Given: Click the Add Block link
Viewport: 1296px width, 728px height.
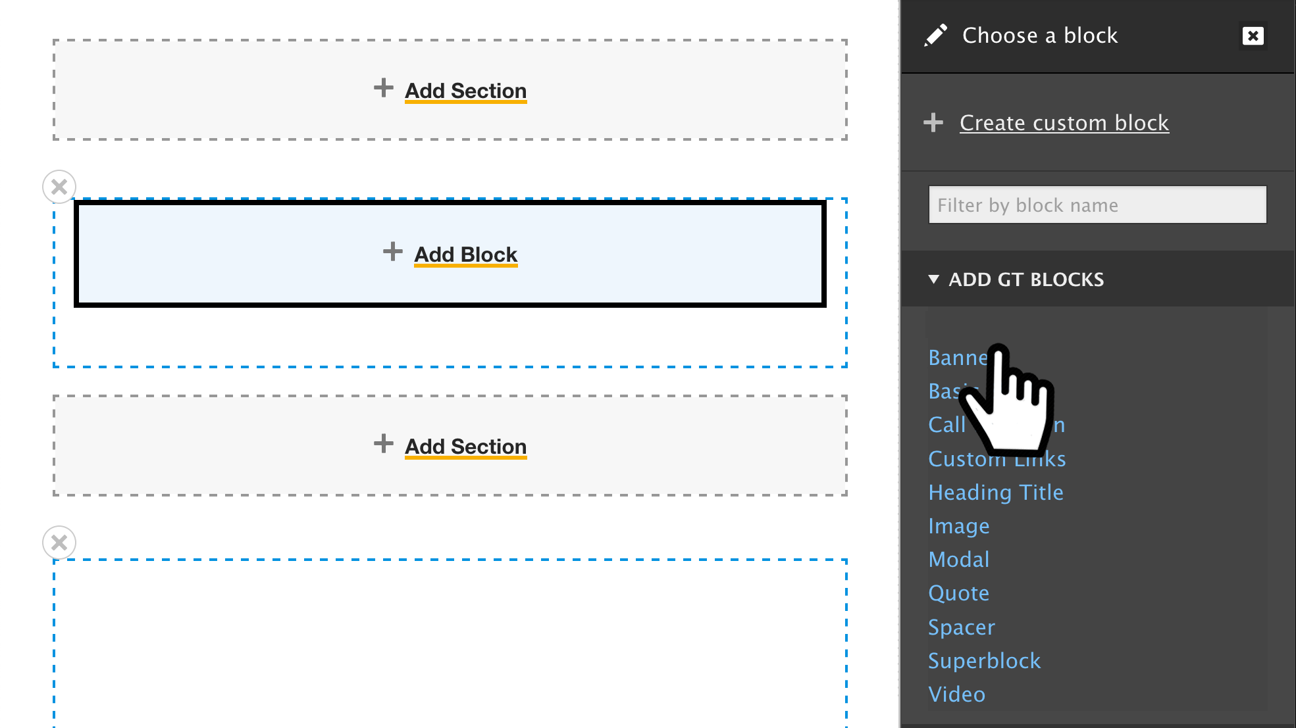Looking at the screenshot, I should (466, 255).
